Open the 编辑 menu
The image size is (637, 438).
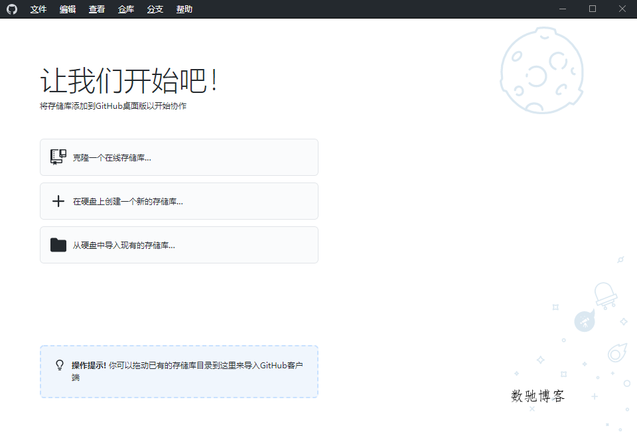[68, 9]
